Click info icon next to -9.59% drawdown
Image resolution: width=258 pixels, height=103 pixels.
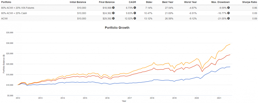229,8
